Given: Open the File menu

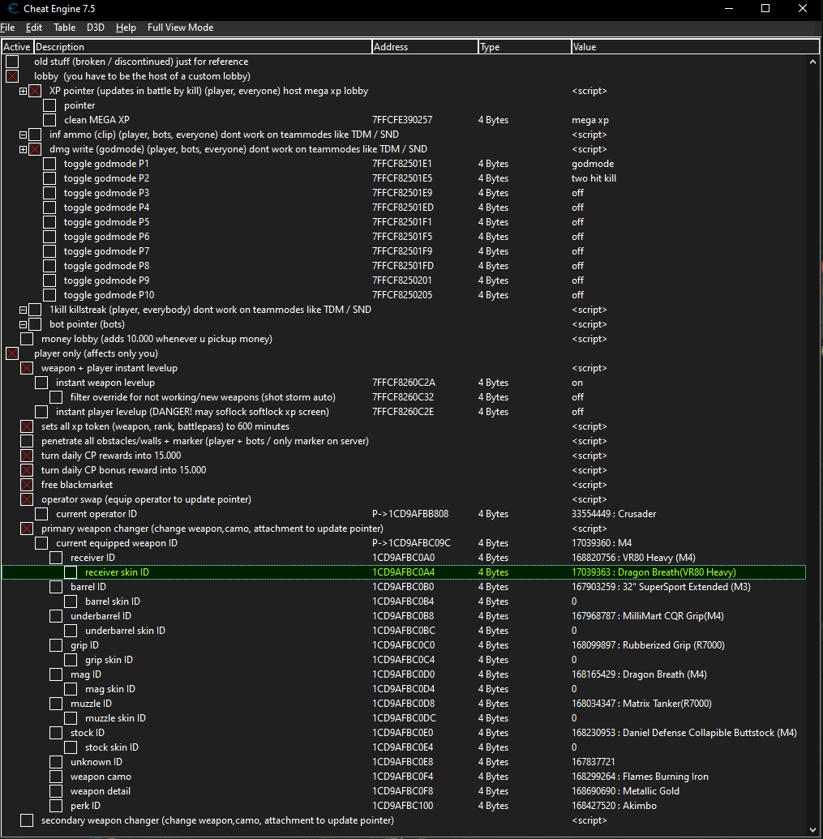Looking at the screenshot, I should 8,27.
